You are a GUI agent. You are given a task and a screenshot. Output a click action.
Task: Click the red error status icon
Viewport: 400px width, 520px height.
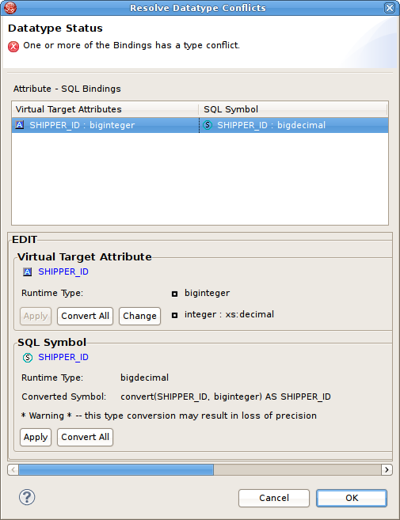(13, 47)
